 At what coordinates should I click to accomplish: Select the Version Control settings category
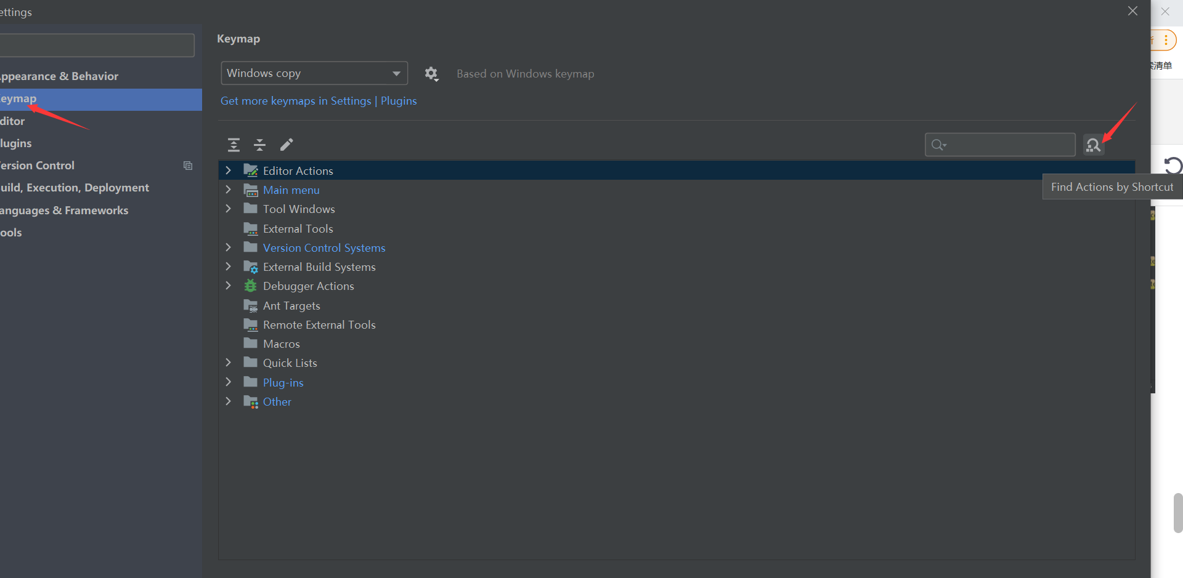101,166
